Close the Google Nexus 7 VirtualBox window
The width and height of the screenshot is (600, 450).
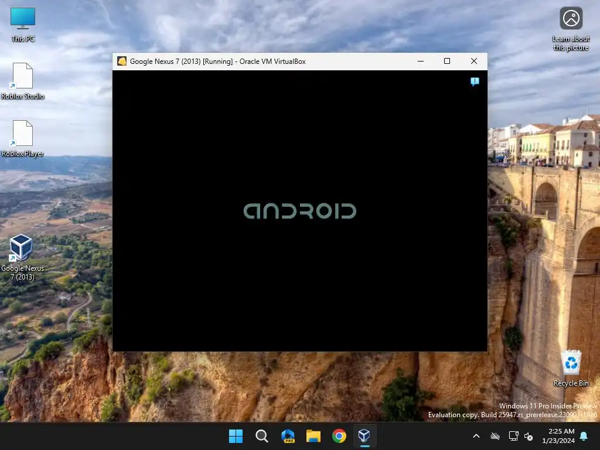[x=473, y=61]
